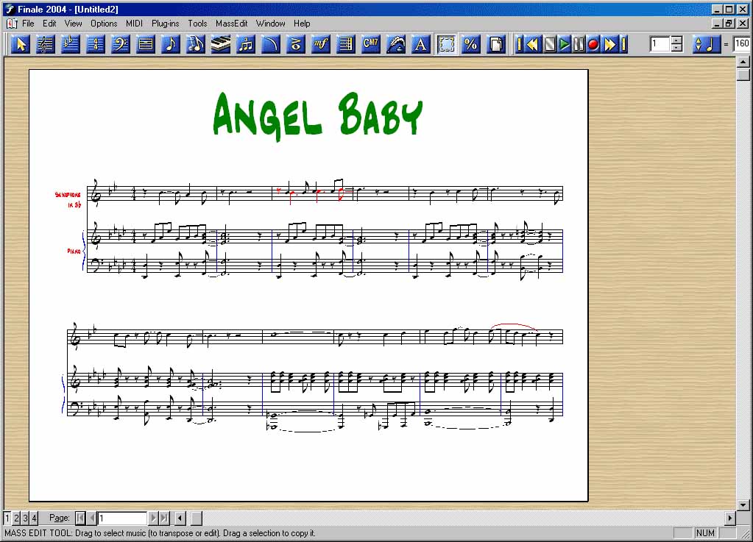Viewport: 753px width, 542px height.
Task: Click the vertical scrollbar up arrow
Action: pyautogui.click(x=743, y=62)
